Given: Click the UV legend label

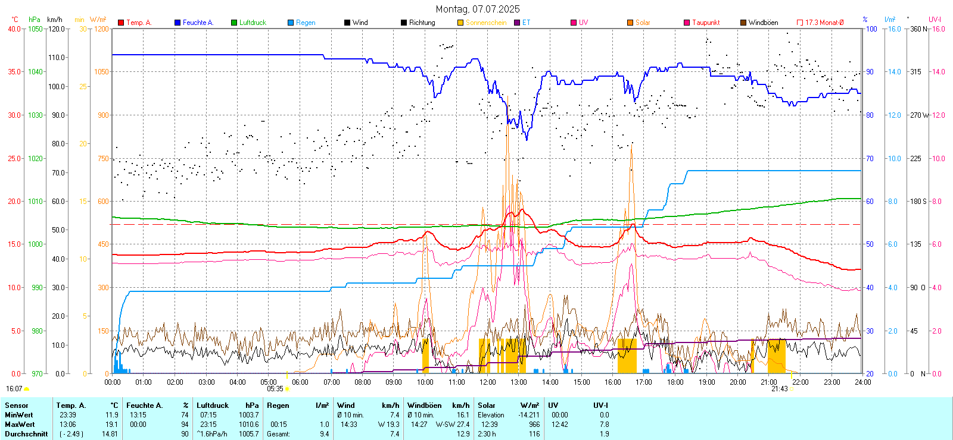Looking at the screenshot, I should point(583,23).
